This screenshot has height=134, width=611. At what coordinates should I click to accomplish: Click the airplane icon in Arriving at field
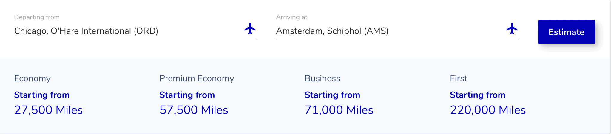coord(512,28)
